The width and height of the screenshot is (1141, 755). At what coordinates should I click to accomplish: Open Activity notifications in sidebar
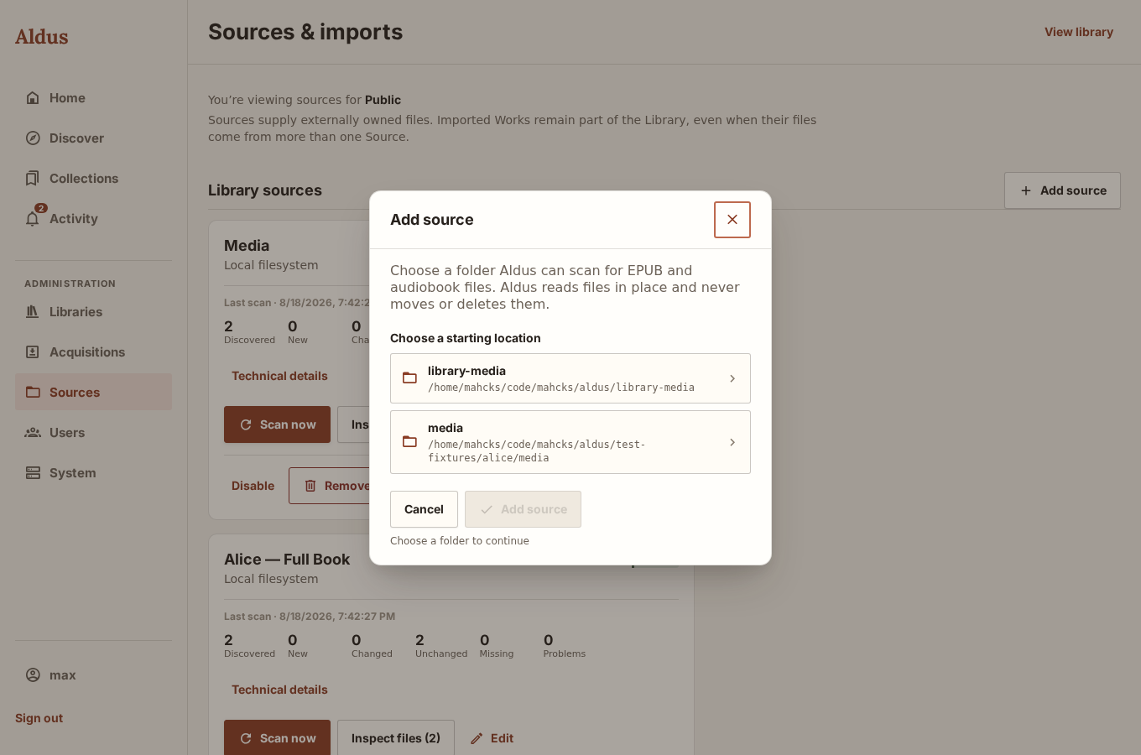(93, 219)
